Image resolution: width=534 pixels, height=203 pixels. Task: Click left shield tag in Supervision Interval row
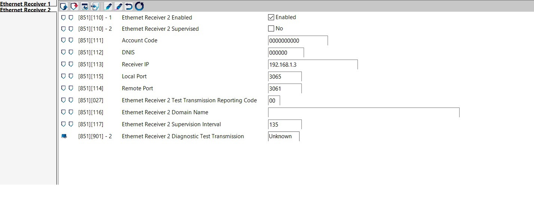click(63, 124)
